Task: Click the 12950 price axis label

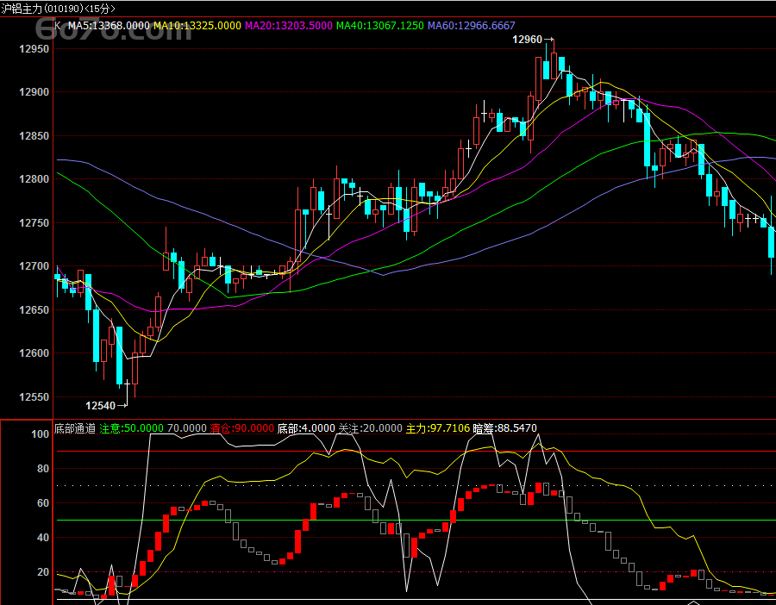Action: coord(34,49)
